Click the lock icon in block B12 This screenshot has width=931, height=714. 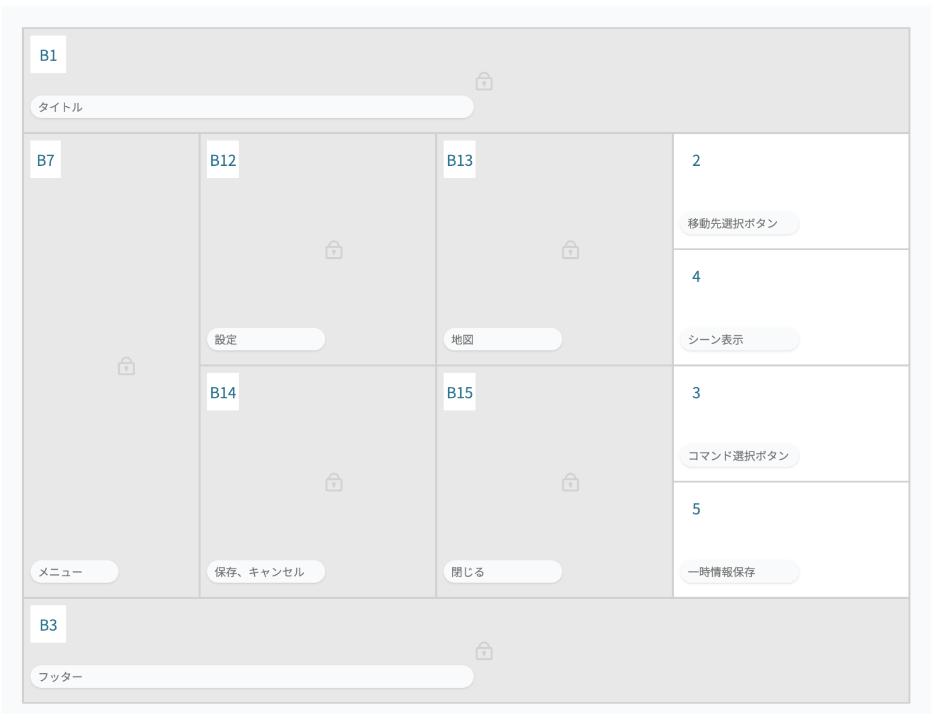[333, 250]
